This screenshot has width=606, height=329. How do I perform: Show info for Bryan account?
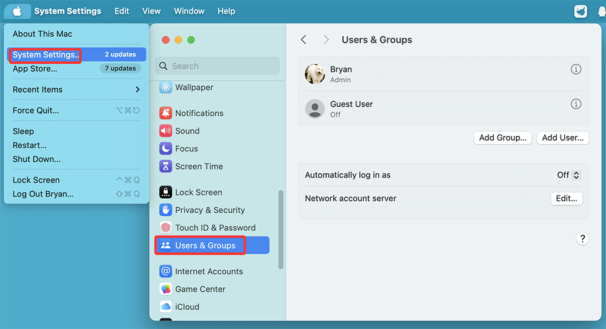[576, 69]
